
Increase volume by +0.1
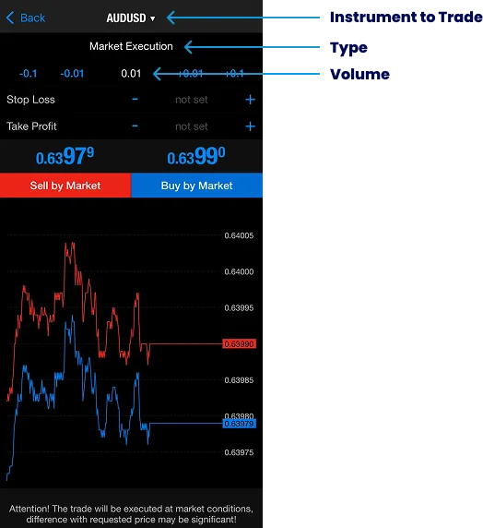234,74
